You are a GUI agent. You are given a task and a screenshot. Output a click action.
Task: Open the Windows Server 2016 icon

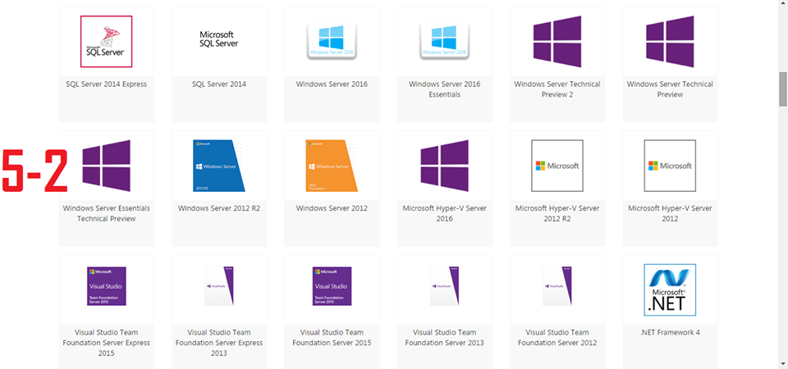[331, 41]
